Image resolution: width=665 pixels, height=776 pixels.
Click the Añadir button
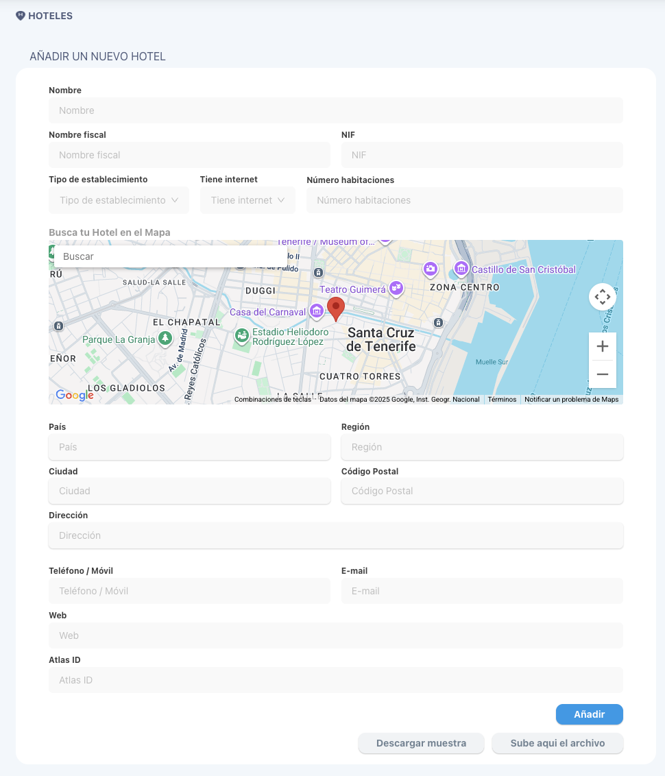point(590,714)
